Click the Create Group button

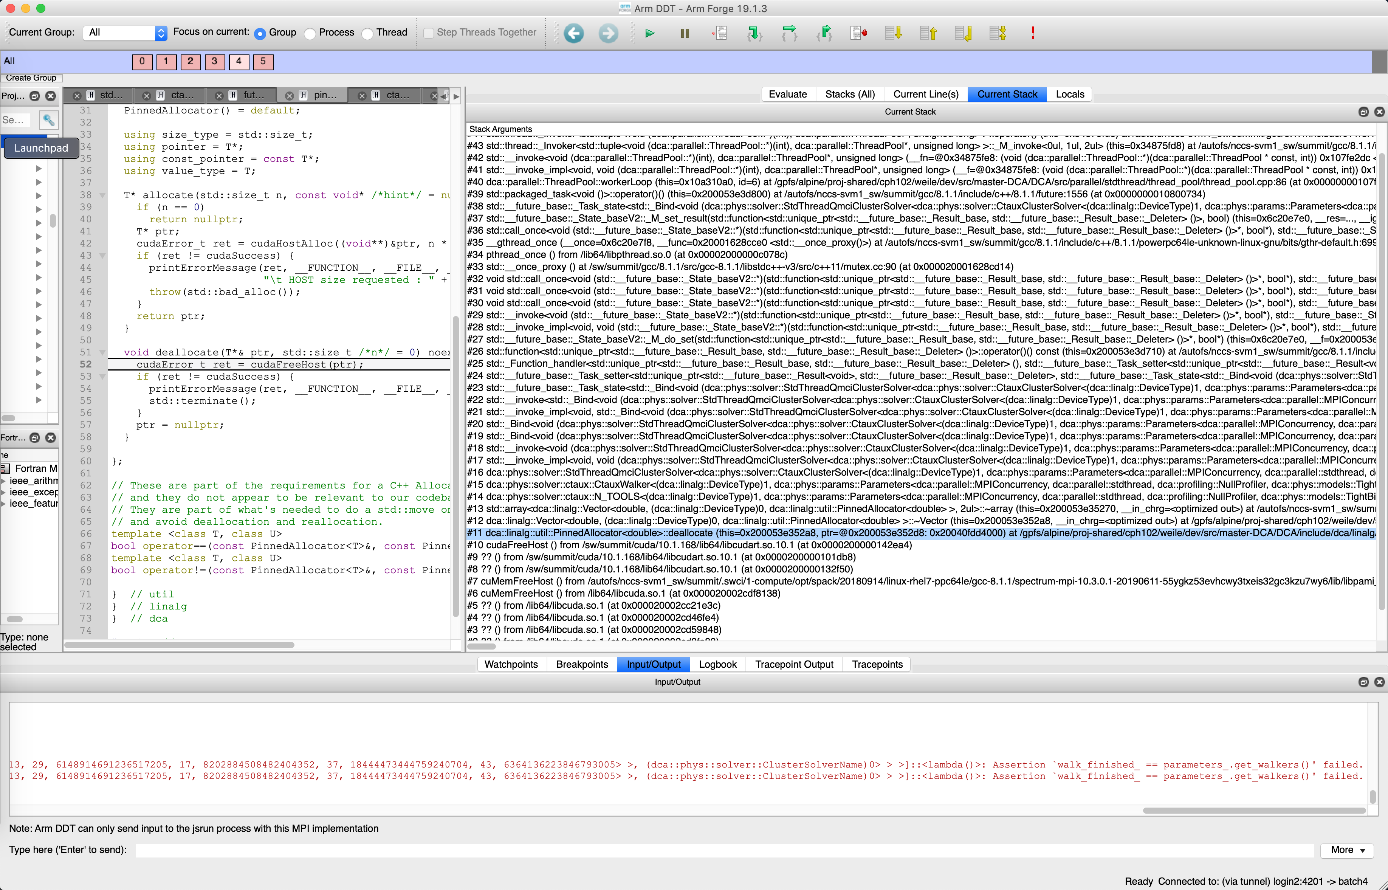pyautogui.click(x=31, y=78)
